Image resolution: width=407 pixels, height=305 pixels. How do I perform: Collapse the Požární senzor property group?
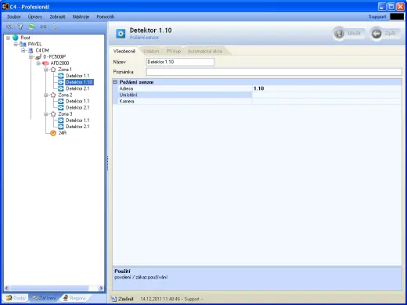click(x=115, y=82)
